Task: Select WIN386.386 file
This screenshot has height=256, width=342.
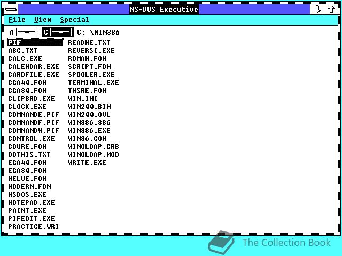Action: click(89, 123)
